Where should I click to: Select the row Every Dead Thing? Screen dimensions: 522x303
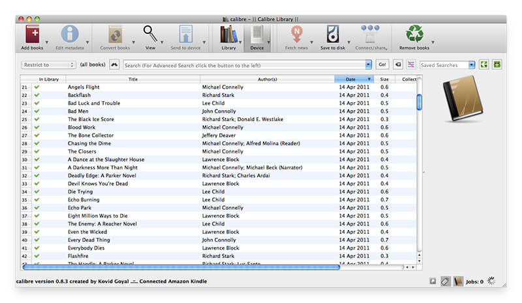point(218,240)
